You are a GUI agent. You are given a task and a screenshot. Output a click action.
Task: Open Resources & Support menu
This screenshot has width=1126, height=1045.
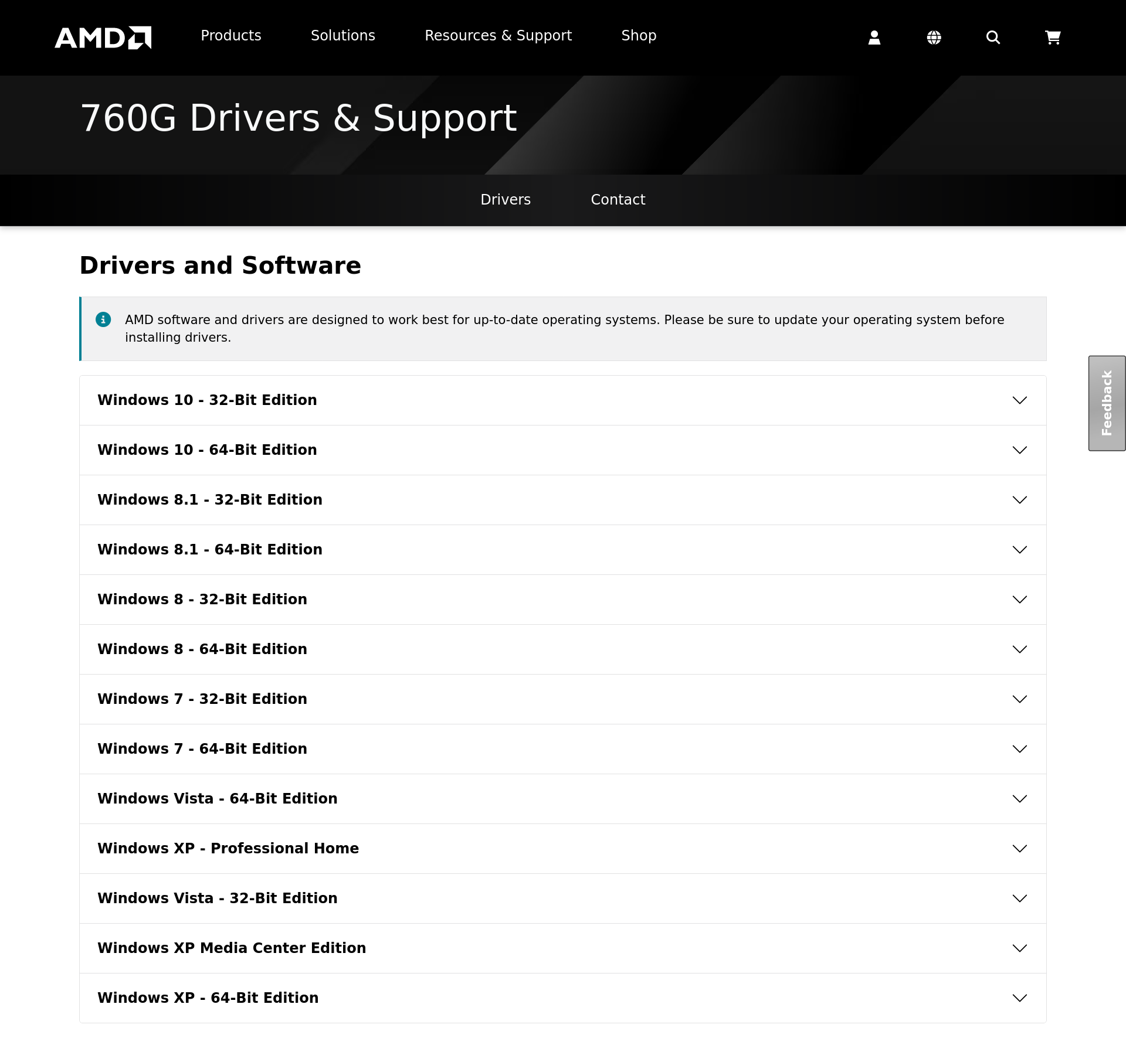coord(498,36)
